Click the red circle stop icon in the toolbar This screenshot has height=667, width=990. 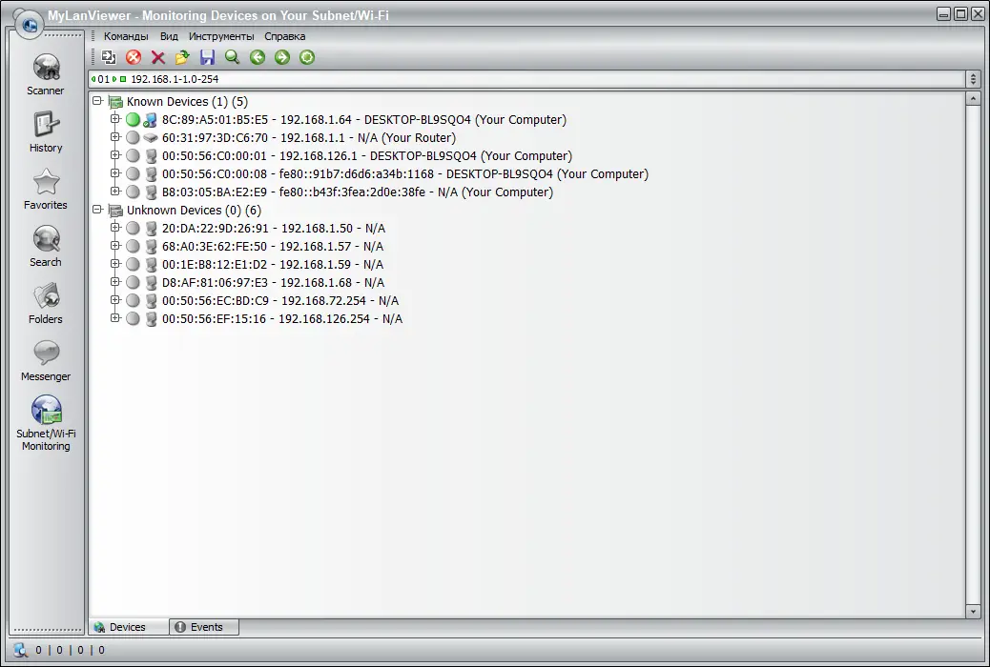pyautogui.click(x=134, y=57)
